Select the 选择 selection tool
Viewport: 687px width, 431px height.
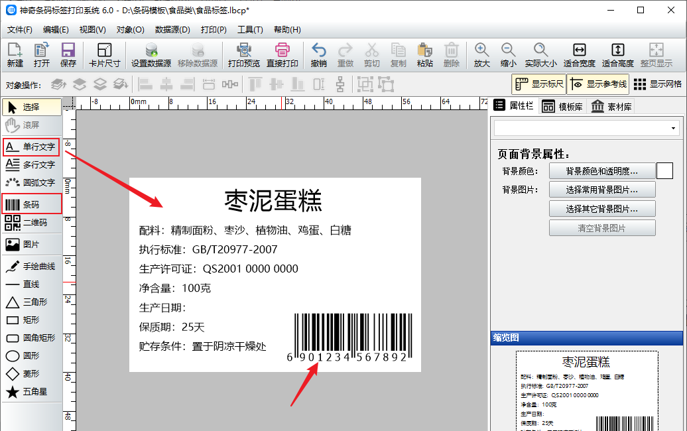[x=32, y=107]
